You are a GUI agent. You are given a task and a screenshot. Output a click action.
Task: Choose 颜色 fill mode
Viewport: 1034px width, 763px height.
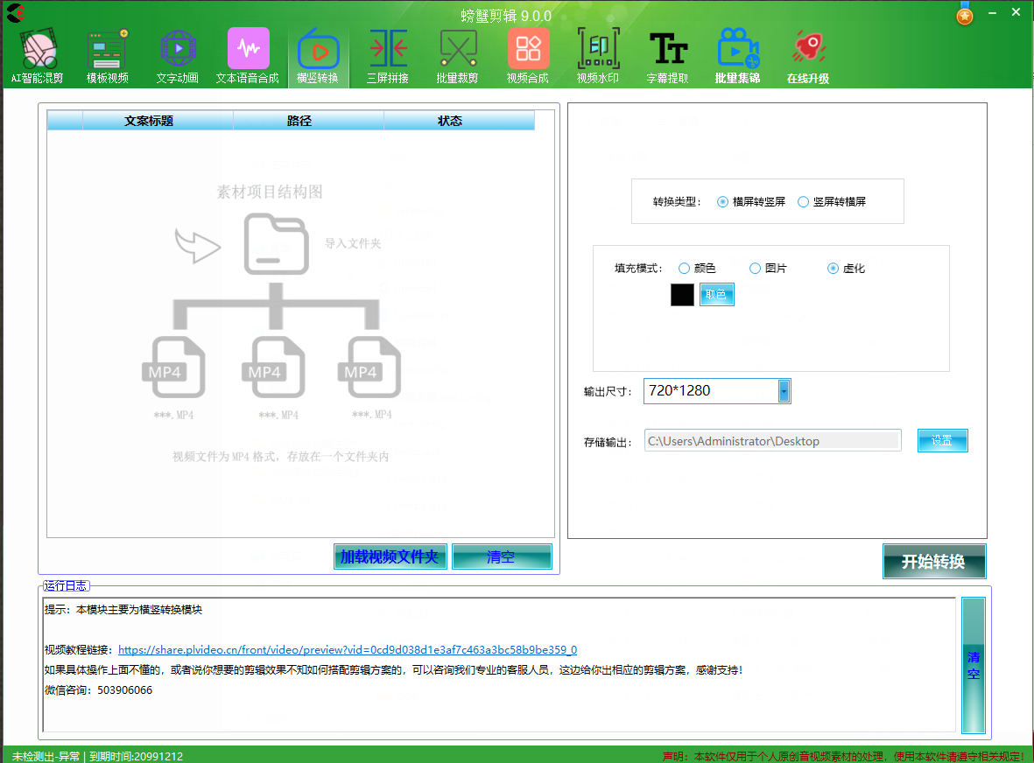click(685, 269)
